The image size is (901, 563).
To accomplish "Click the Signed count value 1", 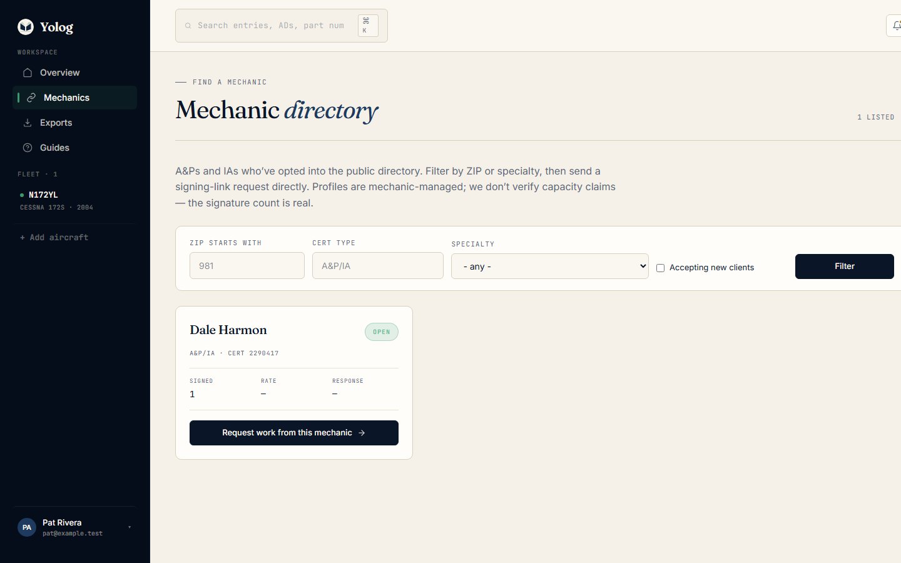I will pos(192,394).
